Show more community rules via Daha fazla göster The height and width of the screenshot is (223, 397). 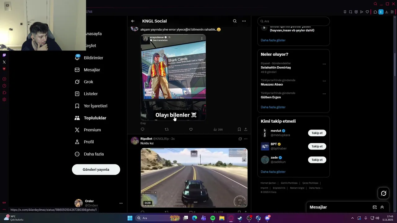point(273,40)
